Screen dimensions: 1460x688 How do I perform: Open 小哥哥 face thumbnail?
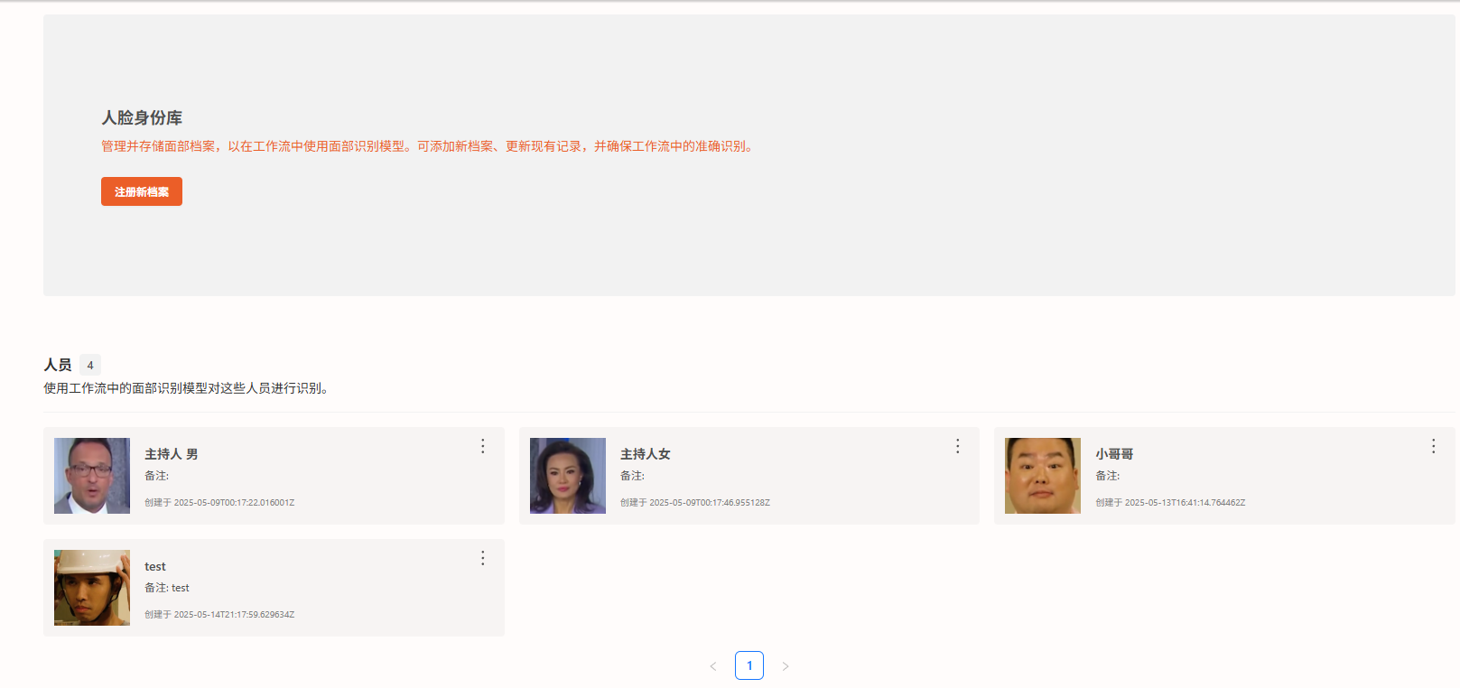pyautogui.click(x=1043, y=476)
